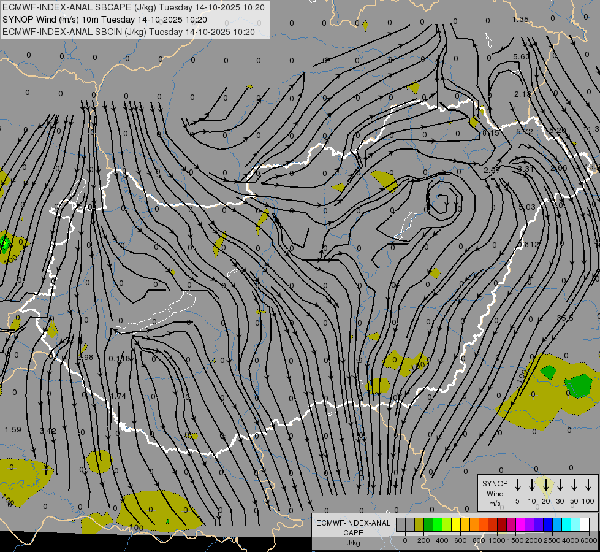The image size is (600, 552).
Task: Click the ECMWF-INDEX-ANAL SBCIN title line
Action: pyautogui.click(x=129, y=31)
